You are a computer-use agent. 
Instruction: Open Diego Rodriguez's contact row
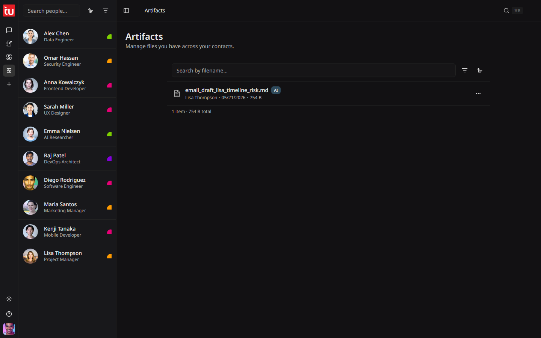67,183
